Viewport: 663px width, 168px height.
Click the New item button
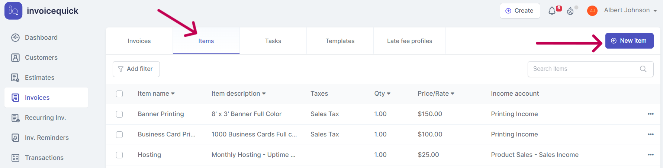[629, 41]
